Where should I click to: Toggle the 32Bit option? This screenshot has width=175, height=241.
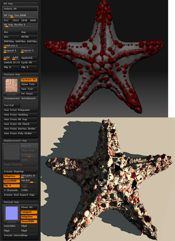(x=29, y=190)
